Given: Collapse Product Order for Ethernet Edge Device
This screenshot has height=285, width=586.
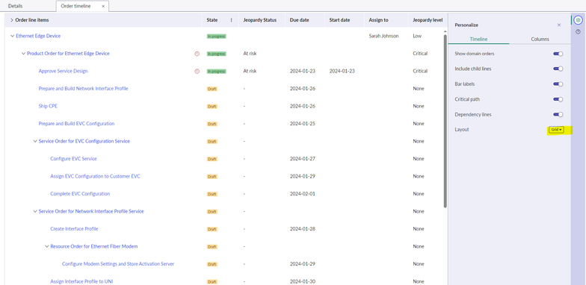Looking at the screenshot, I should (24, 54).
